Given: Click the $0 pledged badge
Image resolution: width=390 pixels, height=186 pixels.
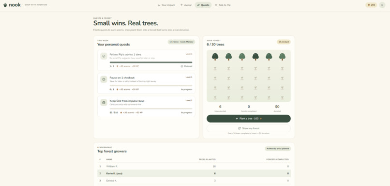Looking at the screenshot, I should (284, 42).
